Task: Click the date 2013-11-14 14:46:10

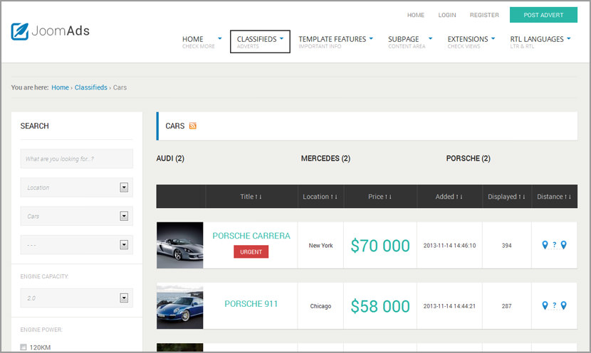Action: point(449,246)
